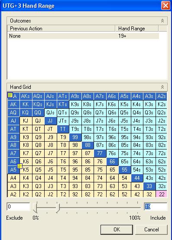Toggle the JJ hand cell

coord(51,121)
